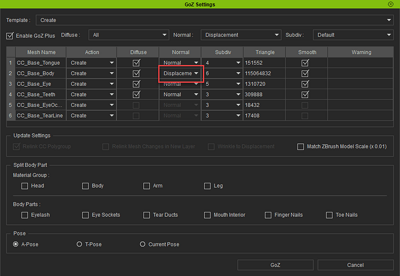Open Action dropdown for CC_Base_Teeth
Viewport: 400px width, 276px height.
pos(92,95)
